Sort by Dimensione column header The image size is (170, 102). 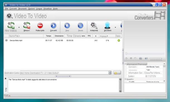point(59,36)
